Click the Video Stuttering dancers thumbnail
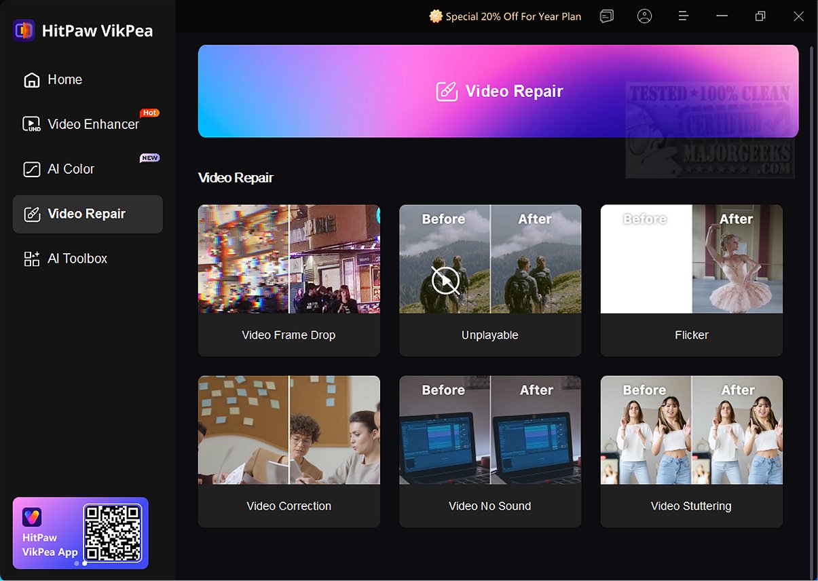The width and height of the screenshot is (818, 581). (692, 430)
